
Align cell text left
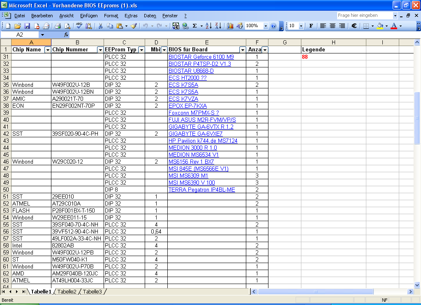coord(323,26)
